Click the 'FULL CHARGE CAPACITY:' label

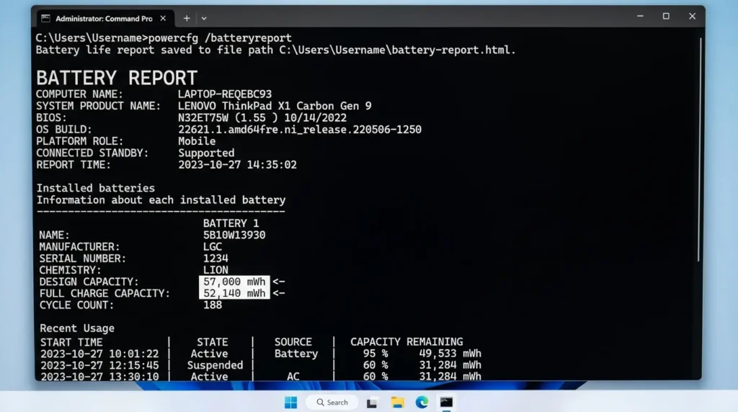click(x=105, y=293)
